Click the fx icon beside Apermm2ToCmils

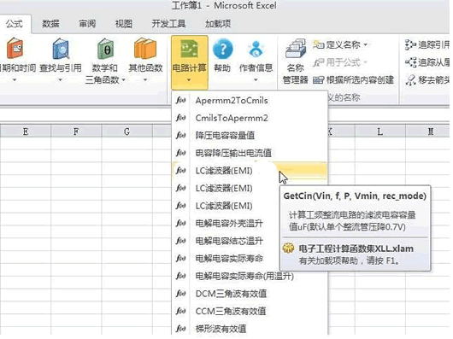(181, 100)
